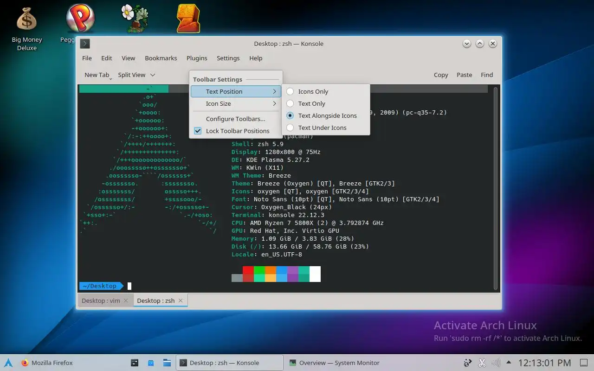Open the clock showing 12:13:01 PM
The image size is (594, 371).
tap(544, 363)
